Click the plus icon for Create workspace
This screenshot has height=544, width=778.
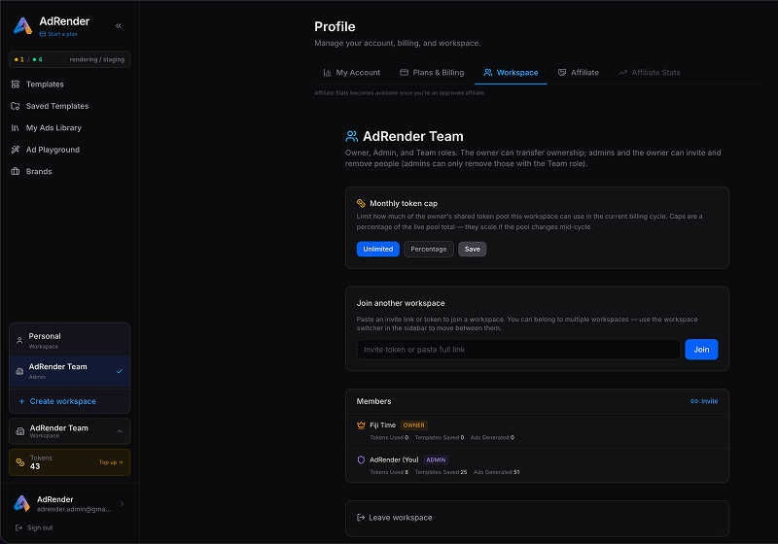pos(21,401)
